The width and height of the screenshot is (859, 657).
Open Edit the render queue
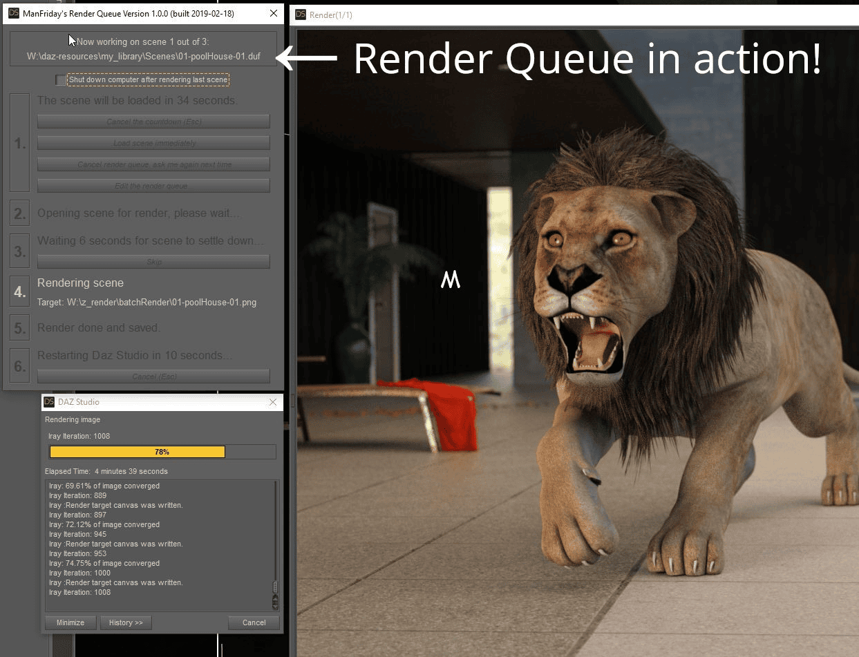pos(153,185)
